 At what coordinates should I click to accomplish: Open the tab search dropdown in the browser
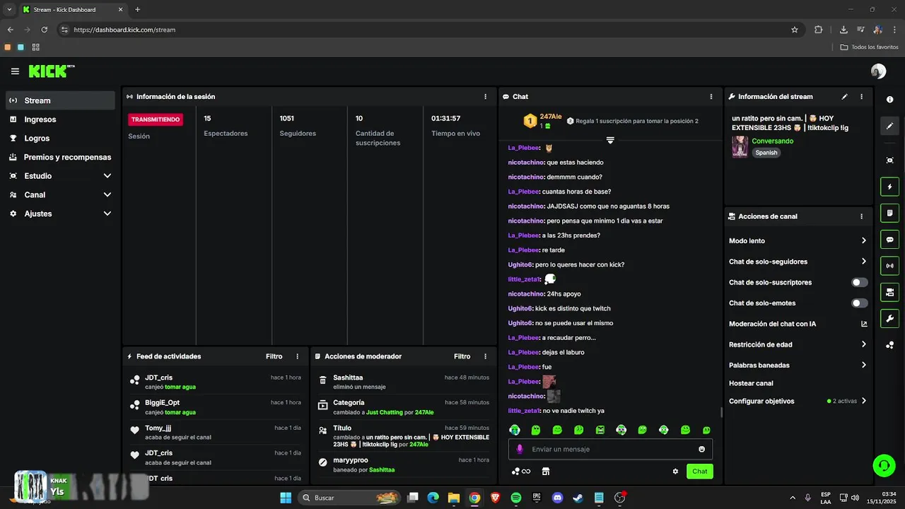tap(9, 9)
